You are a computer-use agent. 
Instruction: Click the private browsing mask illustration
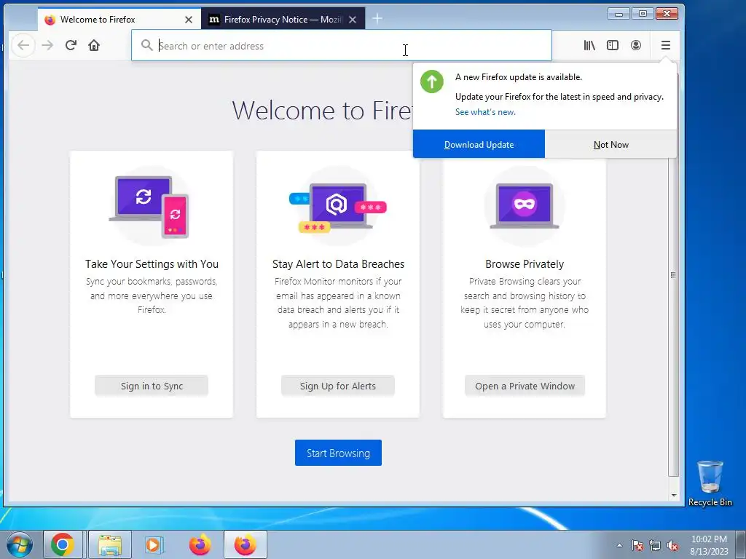point(525,206)
